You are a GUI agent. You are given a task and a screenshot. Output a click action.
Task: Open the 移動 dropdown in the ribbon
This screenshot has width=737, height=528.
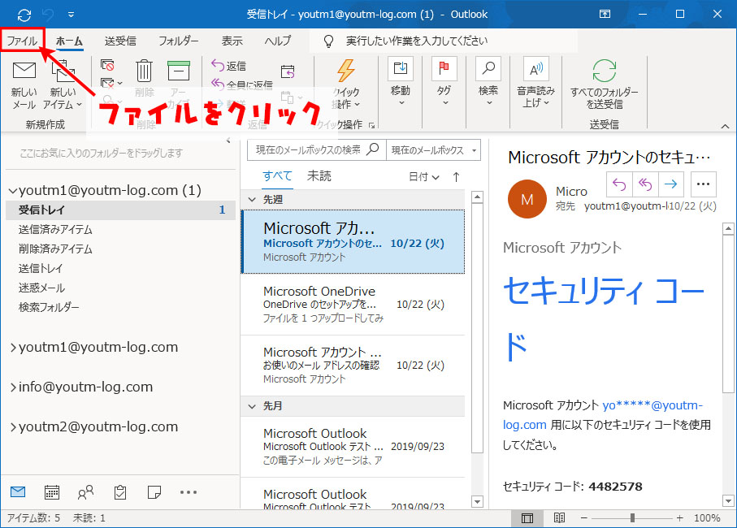[x=401, y=82]
